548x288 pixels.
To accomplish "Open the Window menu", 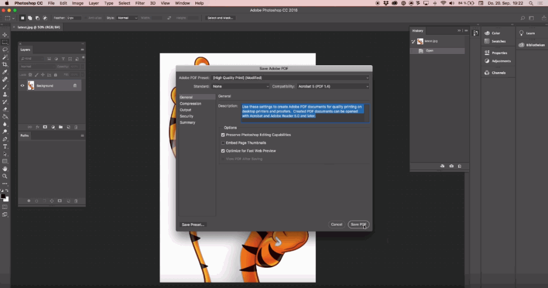I will tap(182, 3).
